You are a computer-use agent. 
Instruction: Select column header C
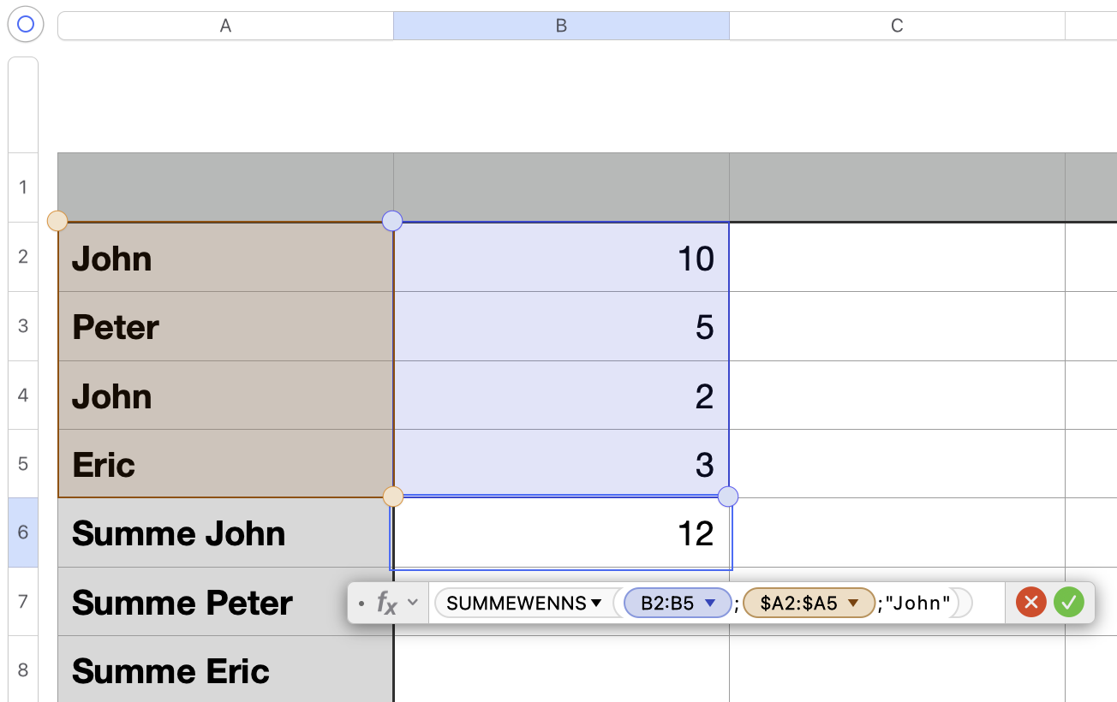897,26
